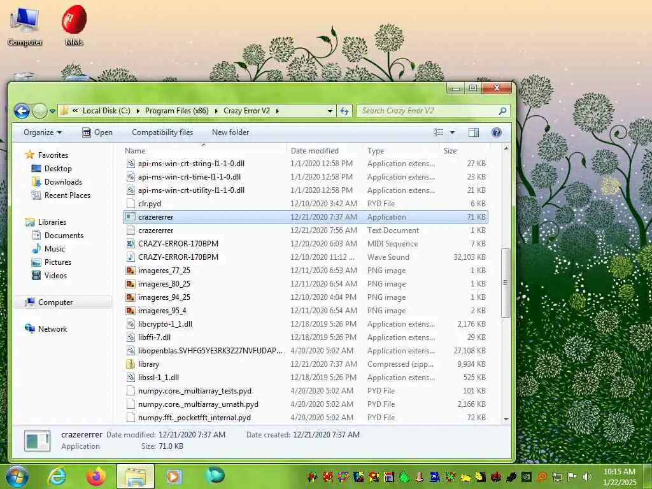Open the Organize menu
The height and width of the screenshot is (489, 652).
(43, 132)
